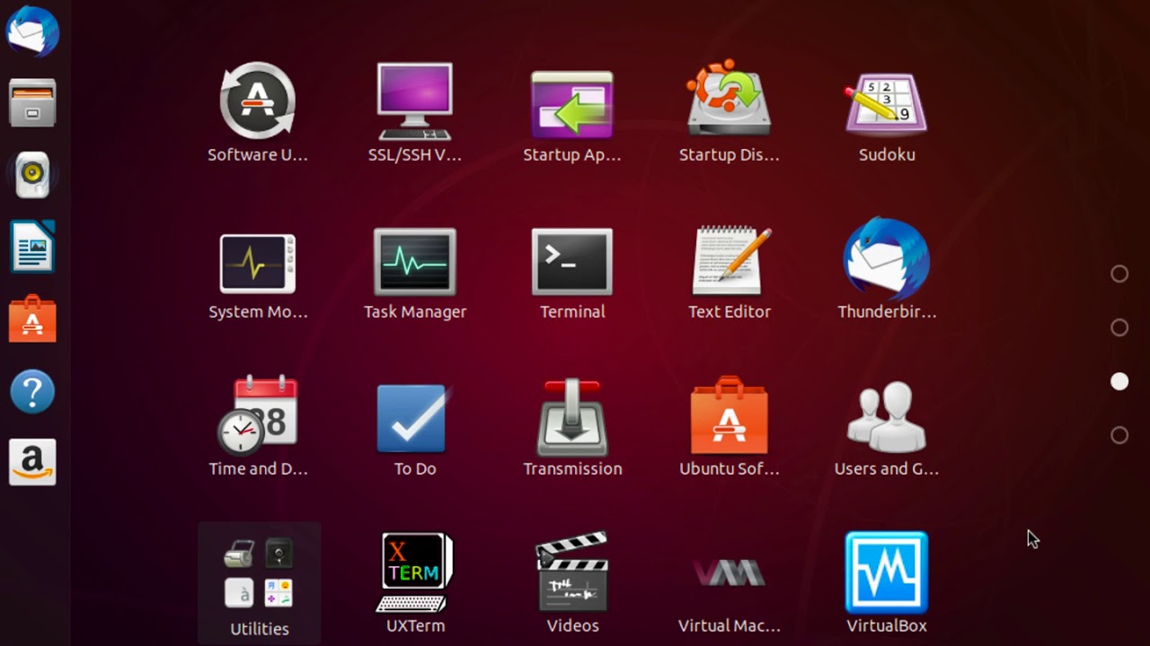The image size is (1150, 646).
Task: Launch Amazon from the dock
Action: [32, 463]
